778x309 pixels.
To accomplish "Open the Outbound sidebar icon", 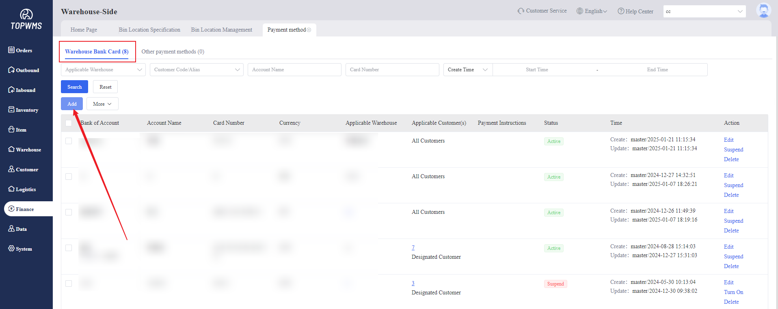I will tap(11, 70).
